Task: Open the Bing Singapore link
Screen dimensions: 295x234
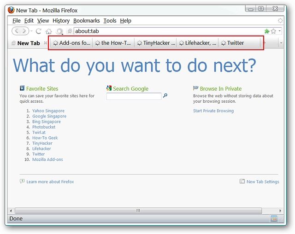Action: click(x=47, y=122)
